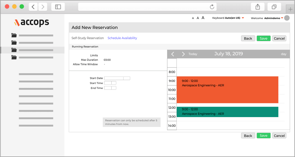
Task: Open the browser tabs overview icon
Action: [274, 7]
